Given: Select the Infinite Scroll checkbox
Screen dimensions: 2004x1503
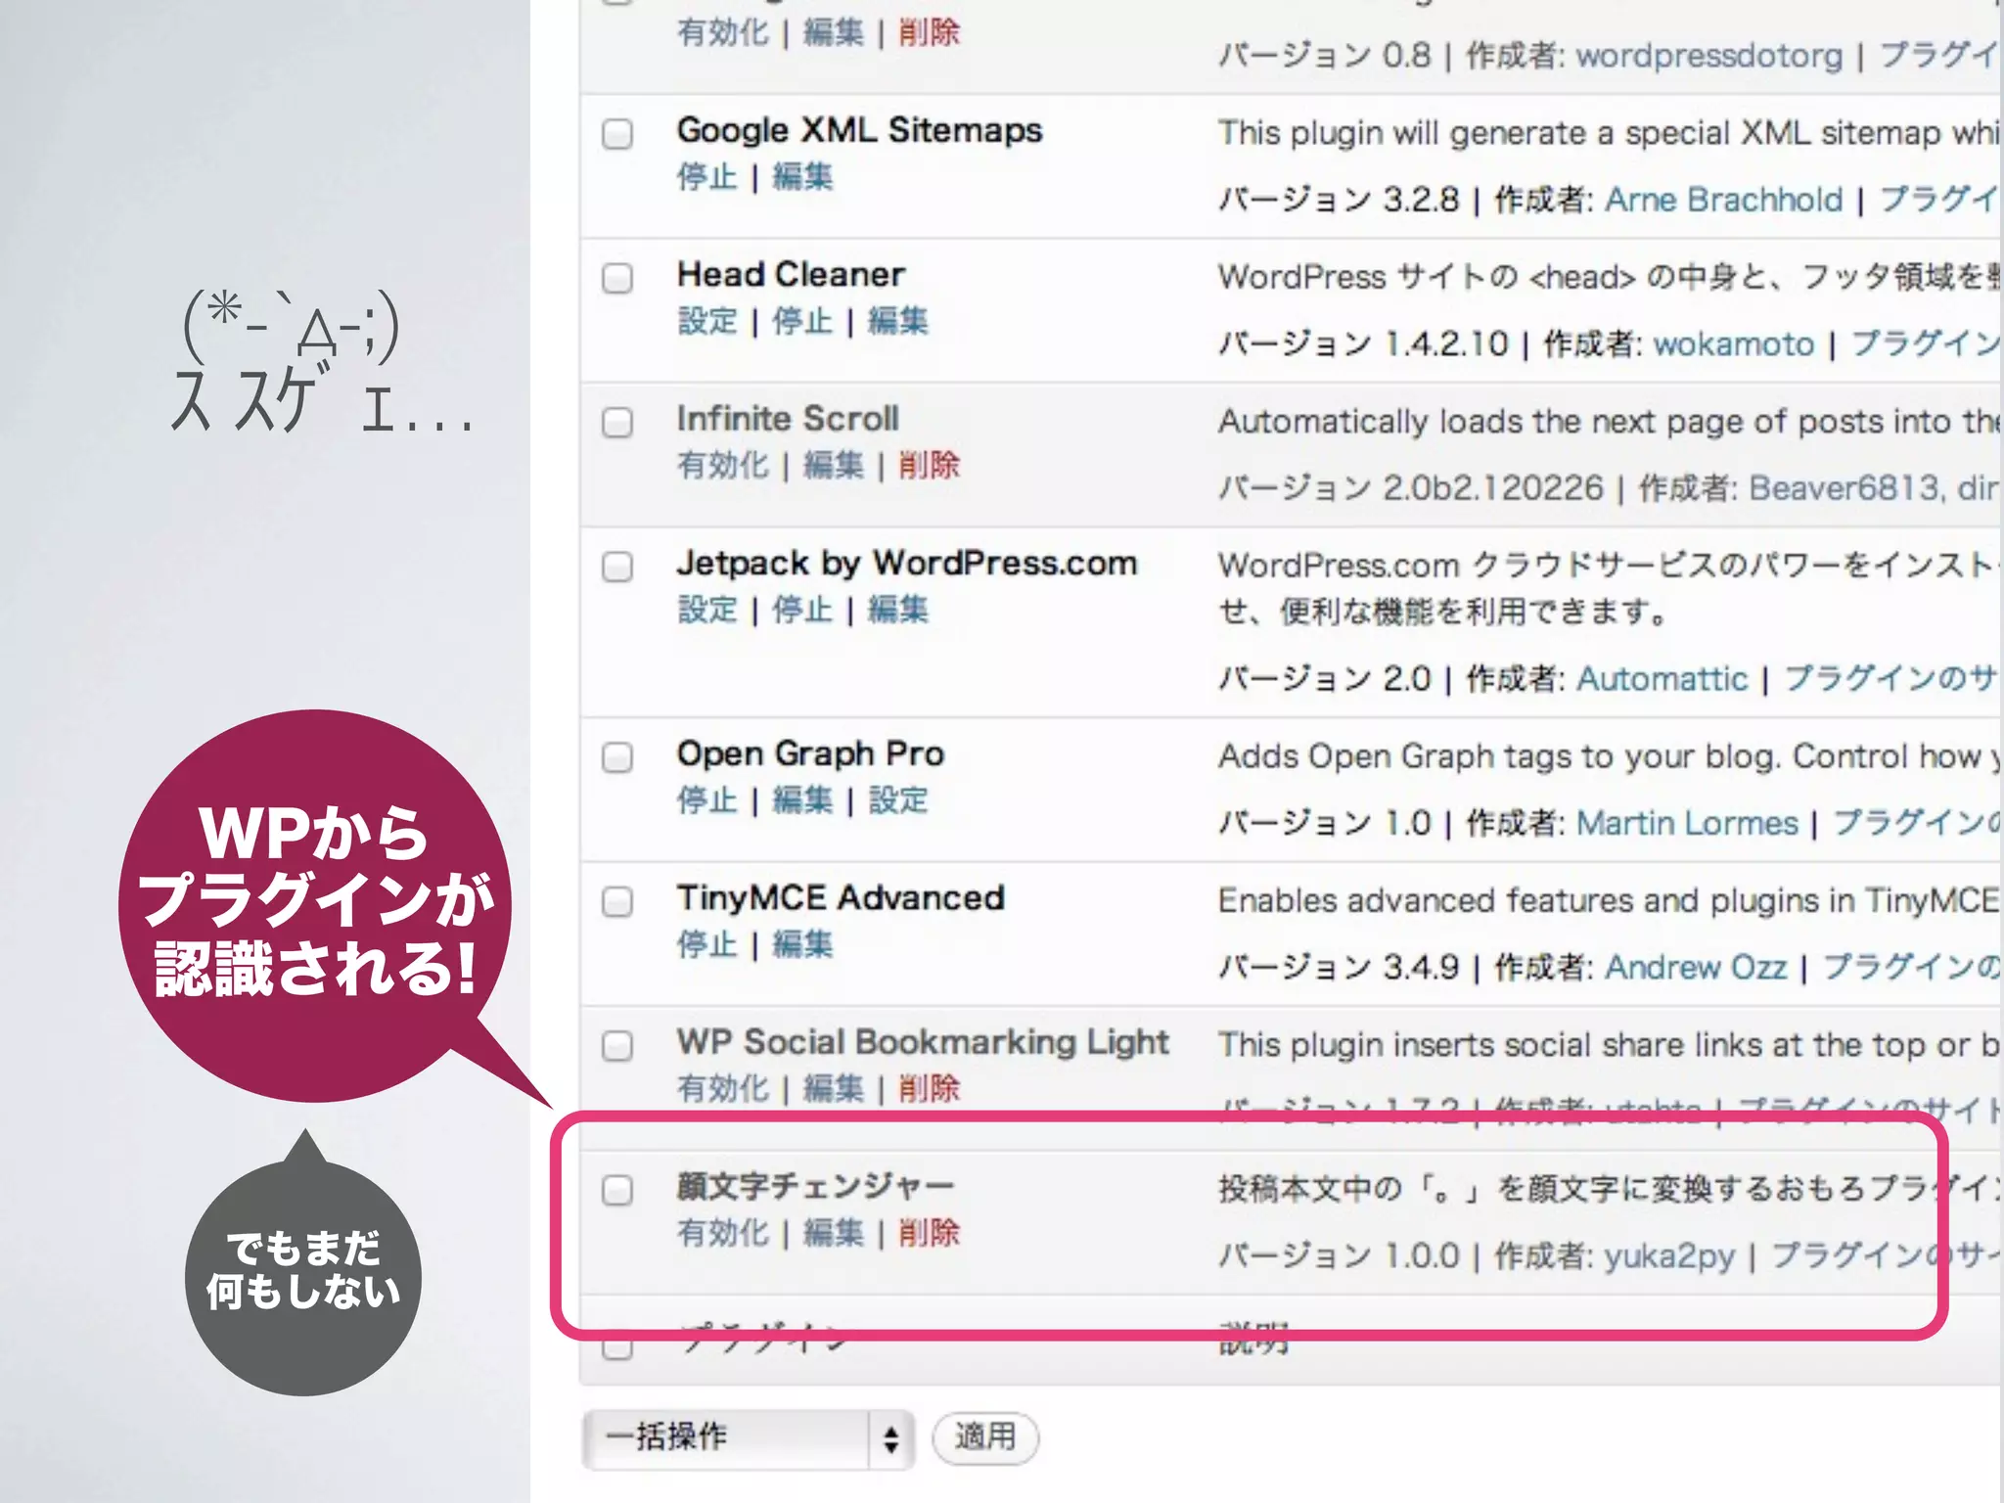Looking at the screenshot, I should [x=617, y=423].
